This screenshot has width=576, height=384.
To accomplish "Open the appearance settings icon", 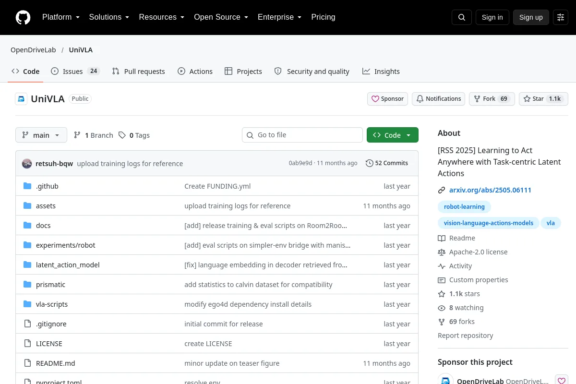I will click(561, 17).
